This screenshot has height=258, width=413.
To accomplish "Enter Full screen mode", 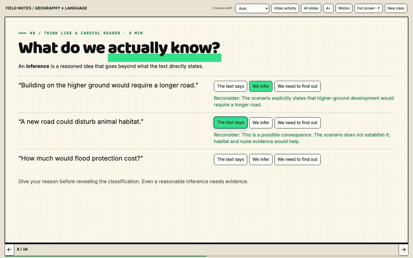I will coord(369,8).
